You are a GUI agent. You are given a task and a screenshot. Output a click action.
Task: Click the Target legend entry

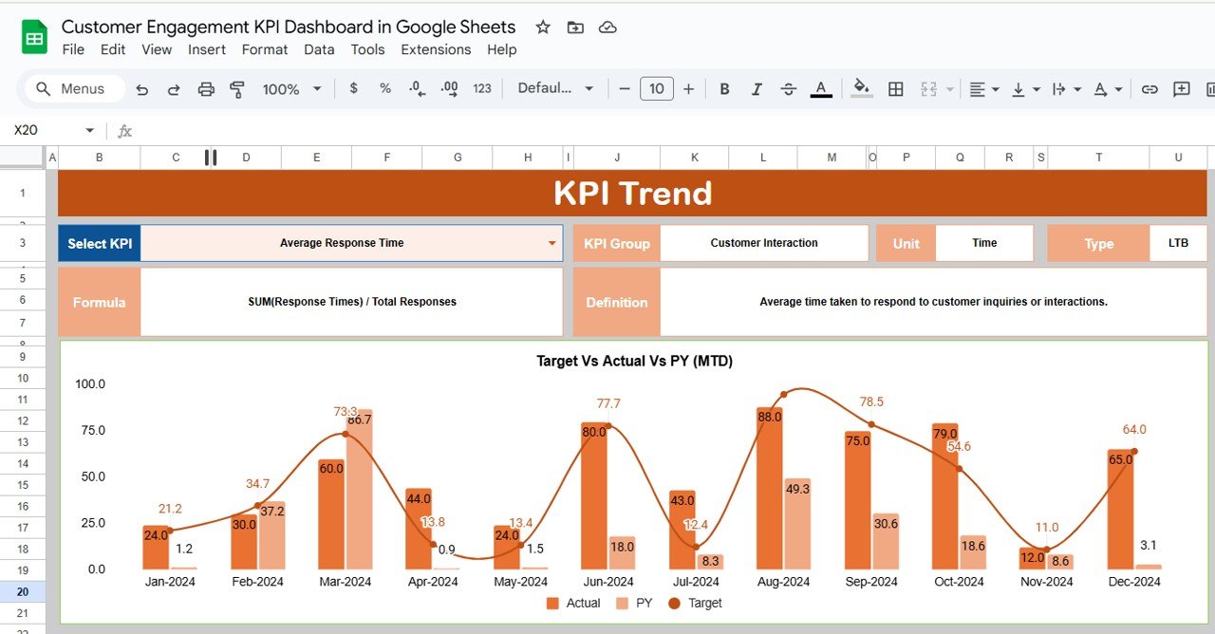(695, 603)
